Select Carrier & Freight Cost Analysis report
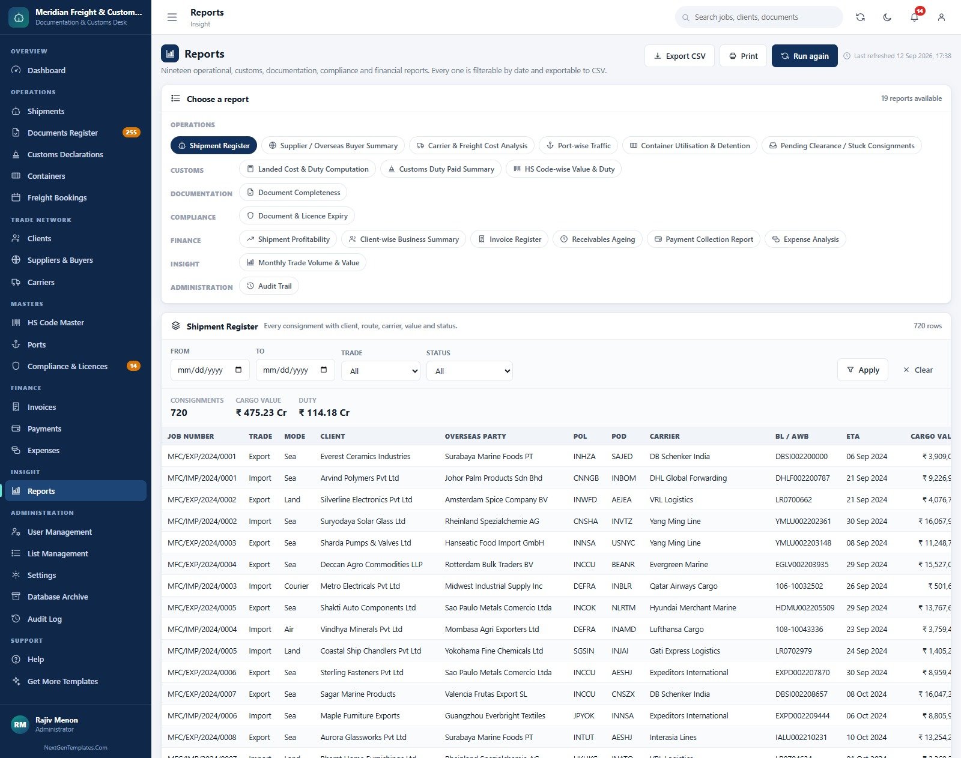 [x=471, y=145]
